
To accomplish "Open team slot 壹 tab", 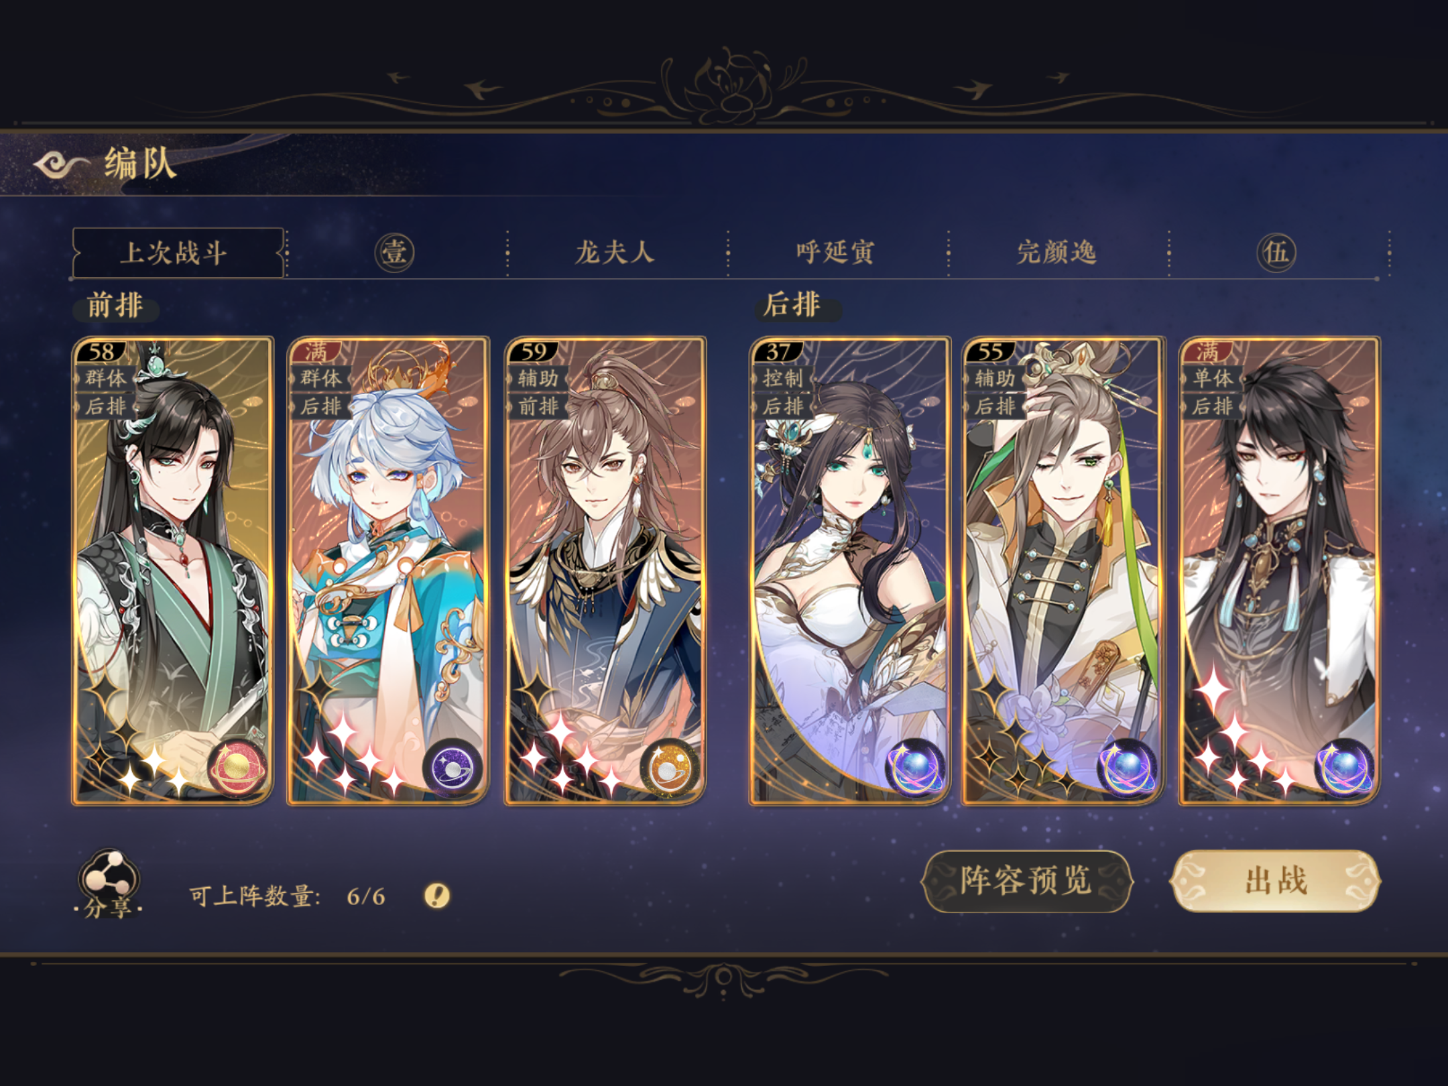I will coord(394,253).
